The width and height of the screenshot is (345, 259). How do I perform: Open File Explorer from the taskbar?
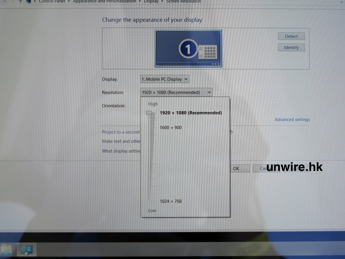[6, 250]
